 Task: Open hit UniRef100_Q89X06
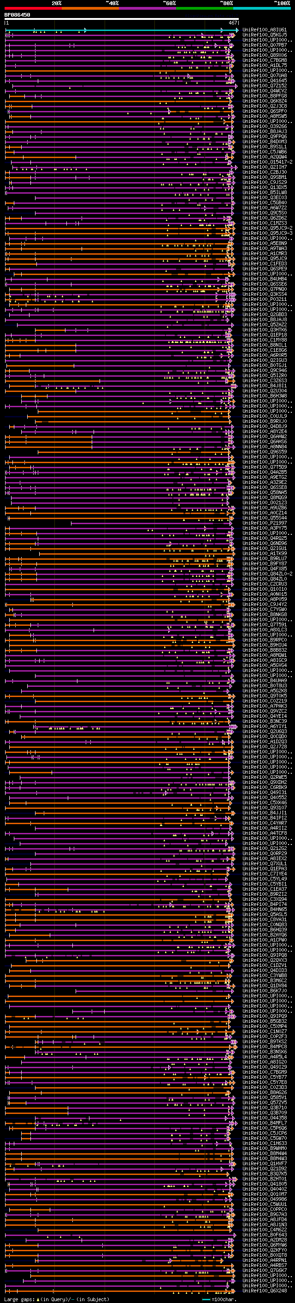pyautogui.click(x=265, y=55)
